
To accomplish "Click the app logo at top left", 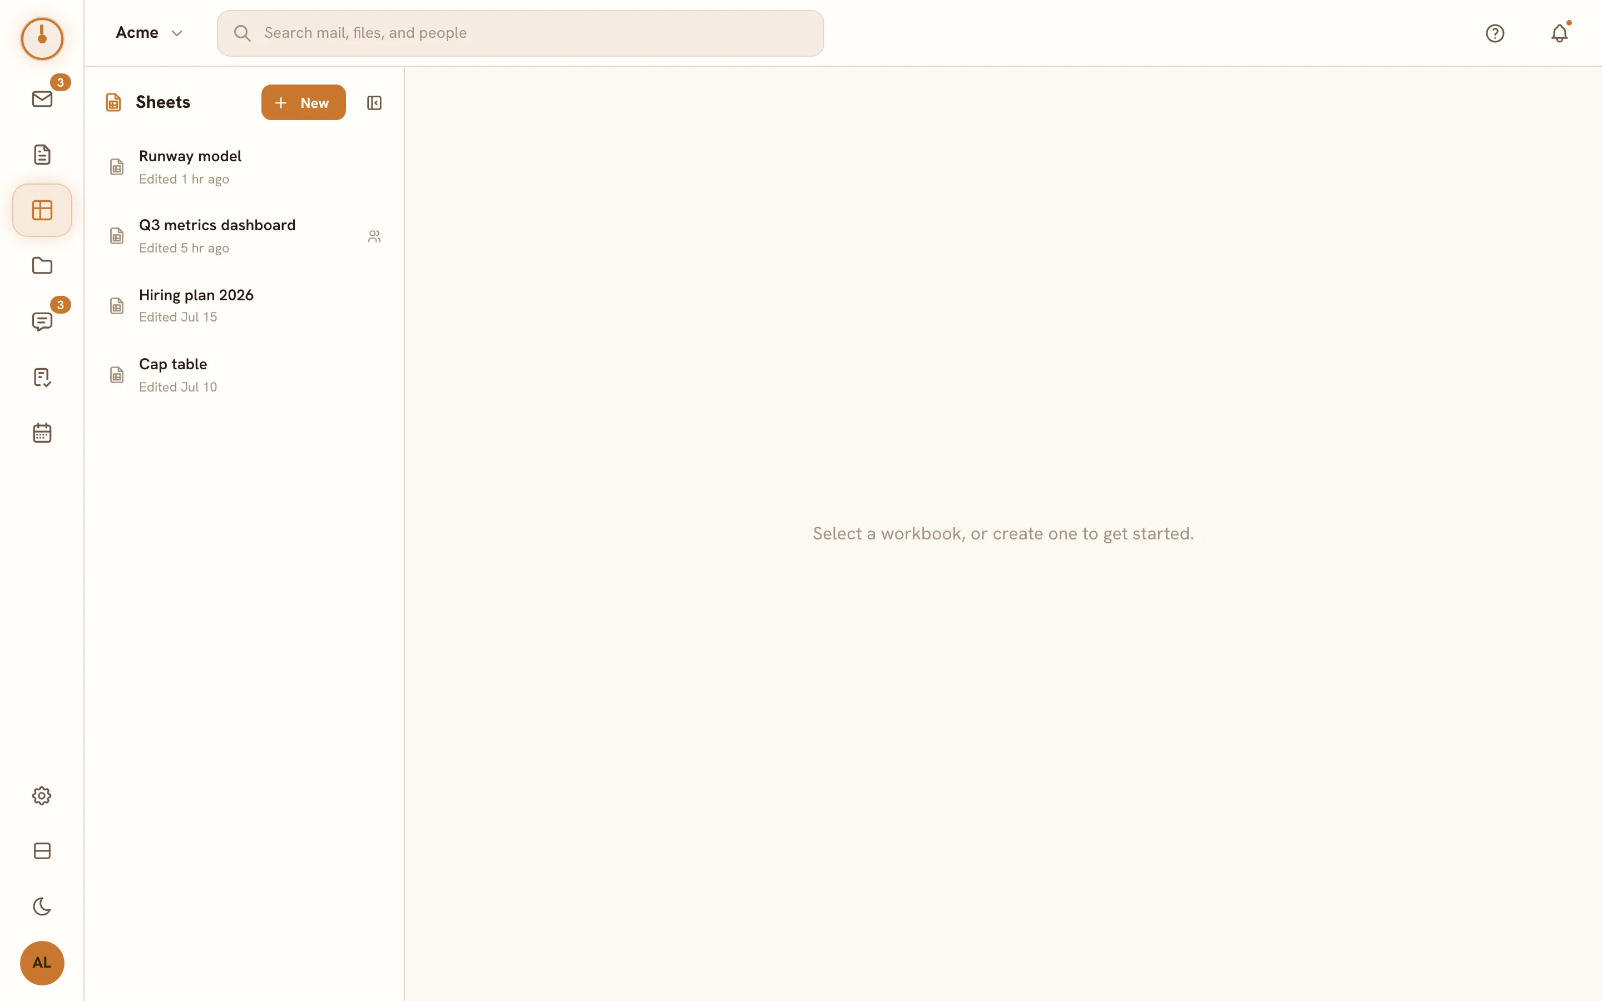I will point(42,38).
